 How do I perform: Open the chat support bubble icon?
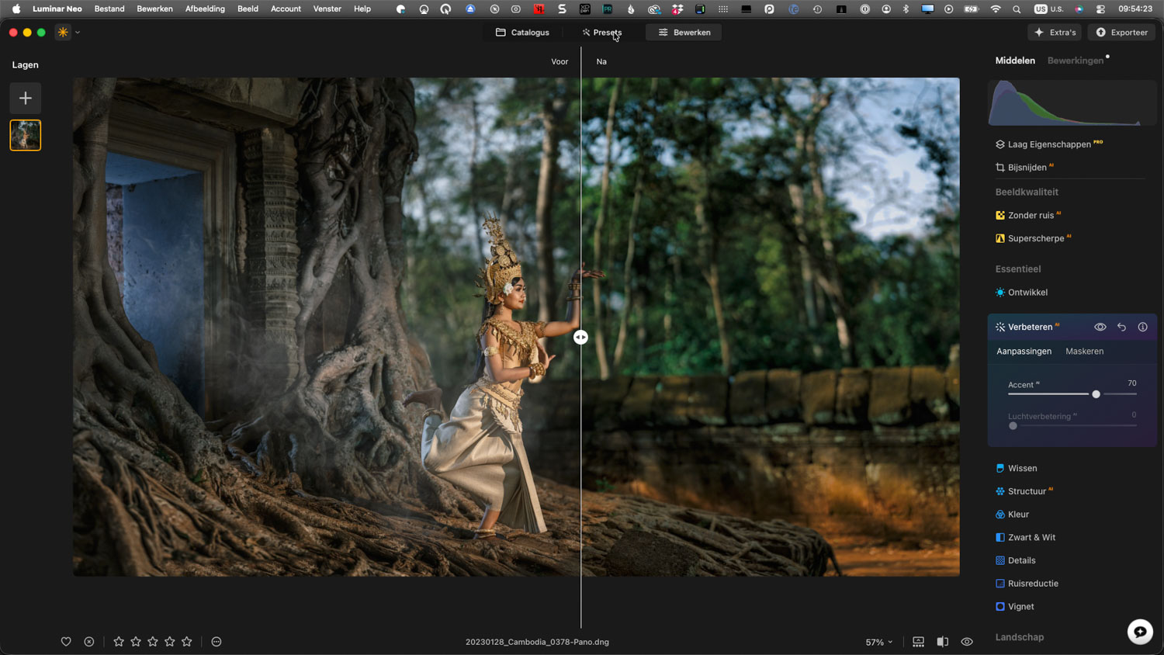(1140, 632)
